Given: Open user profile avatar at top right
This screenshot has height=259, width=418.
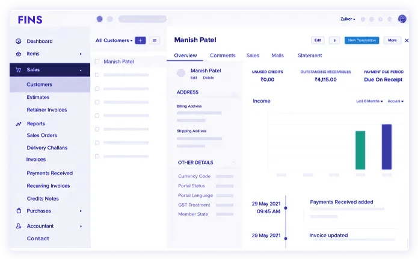Looking at the screenshot, I should pyautogui.click(x=402, y=19).
